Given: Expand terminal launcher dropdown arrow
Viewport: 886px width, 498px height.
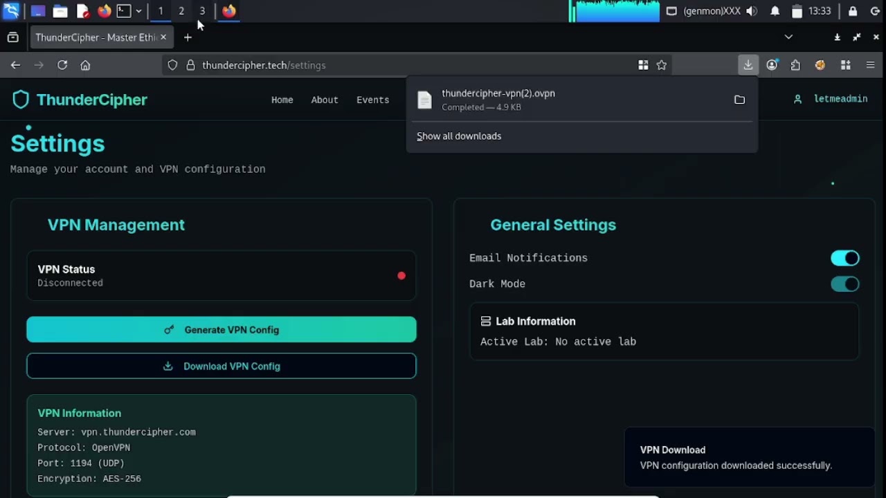Looking at the screenshot, I should click(x=138, y=11).
